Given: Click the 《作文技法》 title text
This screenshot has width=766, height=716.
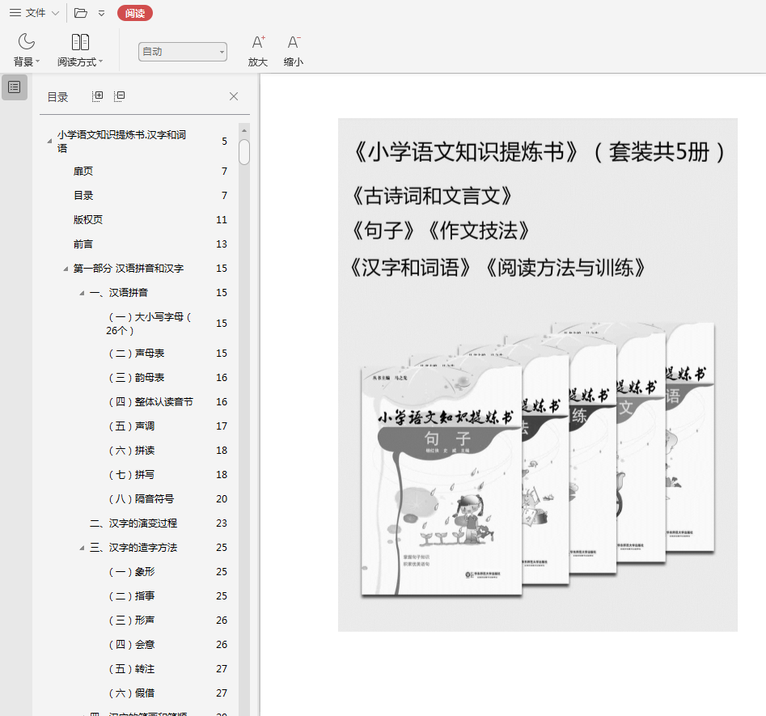Looking at the screenshot, I should coord(479,231).
